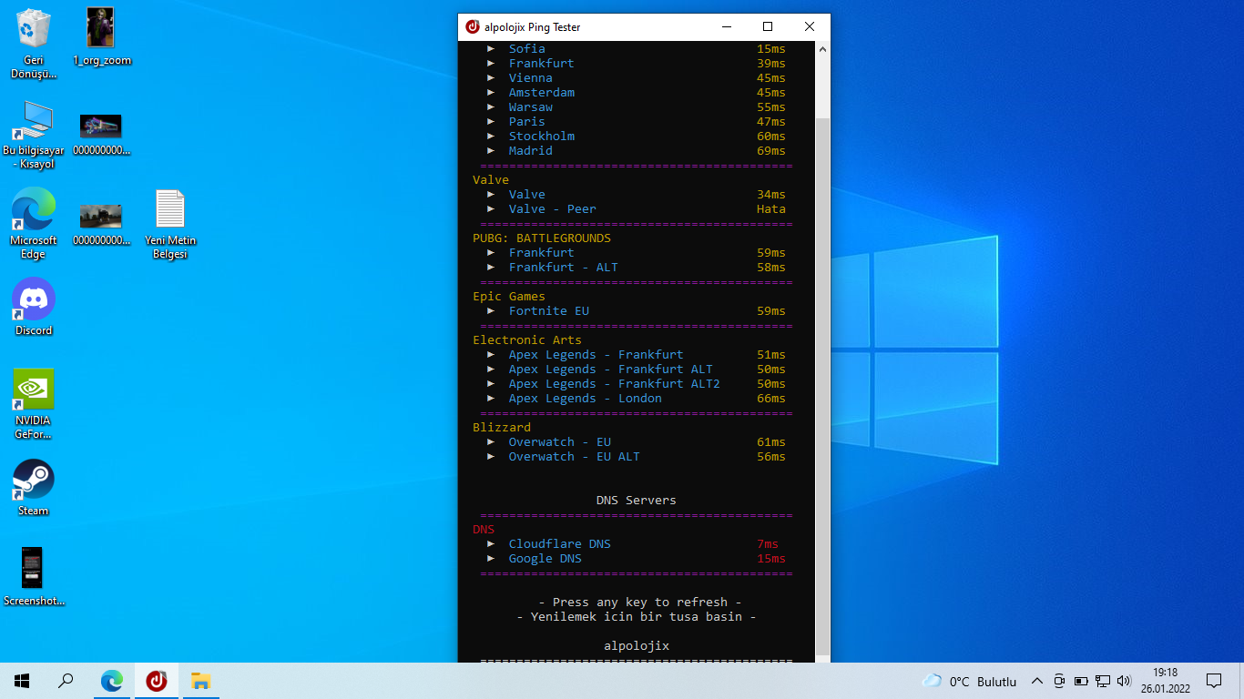The height and width of the screenshot is (699, 1244).
Task: Click the Cloudflare DNS entry
Action: [x=636, y=544]
